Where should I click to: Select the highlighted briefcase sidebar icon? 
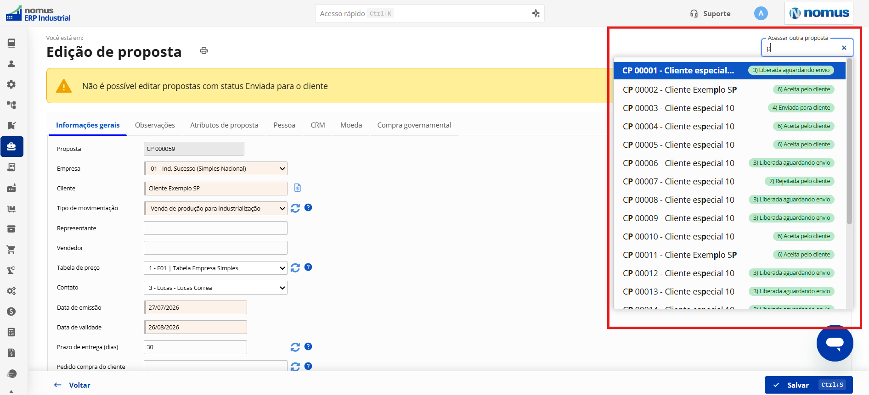coord(11,146)
